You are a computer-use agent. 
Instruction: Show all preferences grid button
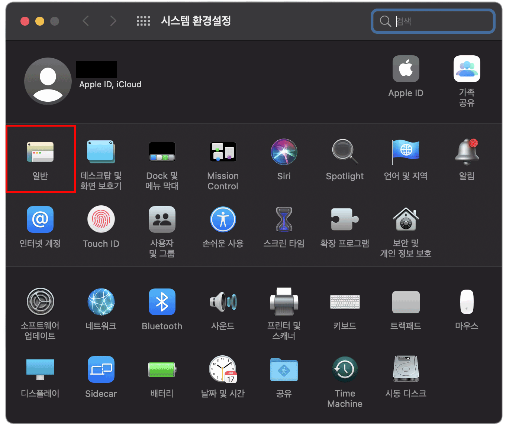click(143, 21)
